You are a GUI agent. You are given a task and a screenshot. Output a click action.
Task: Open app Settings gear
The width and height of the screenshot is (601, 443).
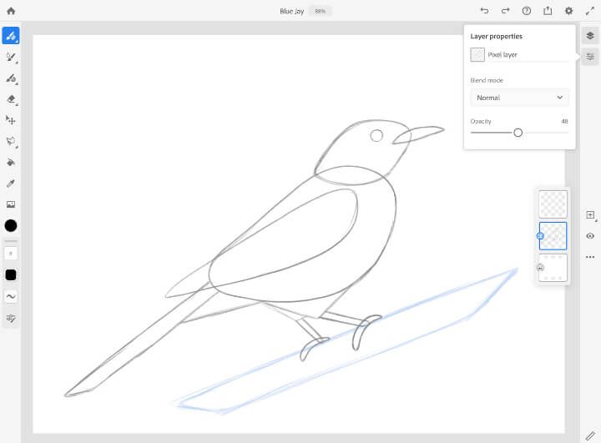(x=568, y=11)
